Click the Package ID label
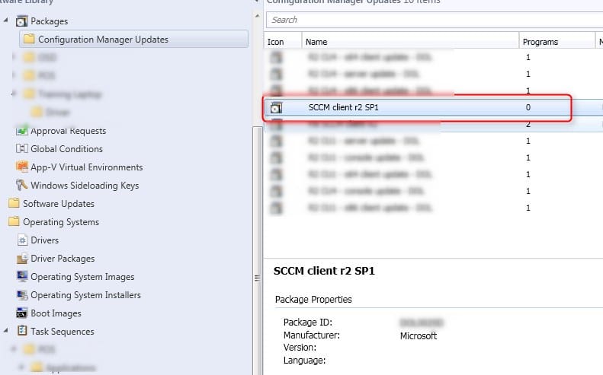This screenshot has width=603, height=375. coord(308,323)
